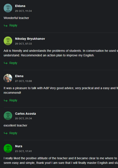Click the reply arrow icon under Eldana's comment

pos(6,26)
